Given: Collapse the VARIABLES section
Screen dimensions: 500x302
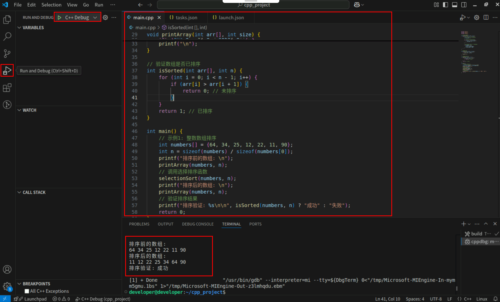Looking at the screenshot, I should [19, 28].
